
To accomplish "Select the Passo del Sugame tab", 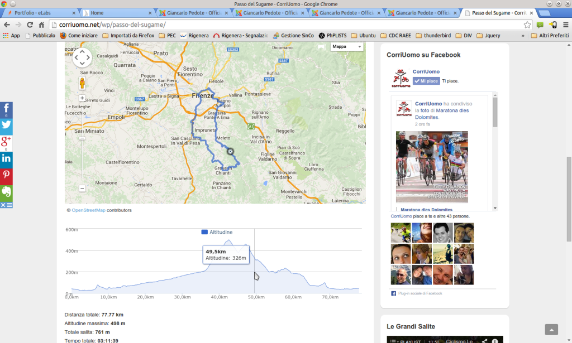I will [499, 13].
